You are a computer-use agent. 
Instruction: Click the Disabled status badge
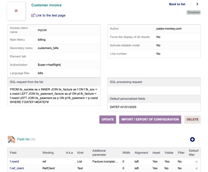coord(193,12)
